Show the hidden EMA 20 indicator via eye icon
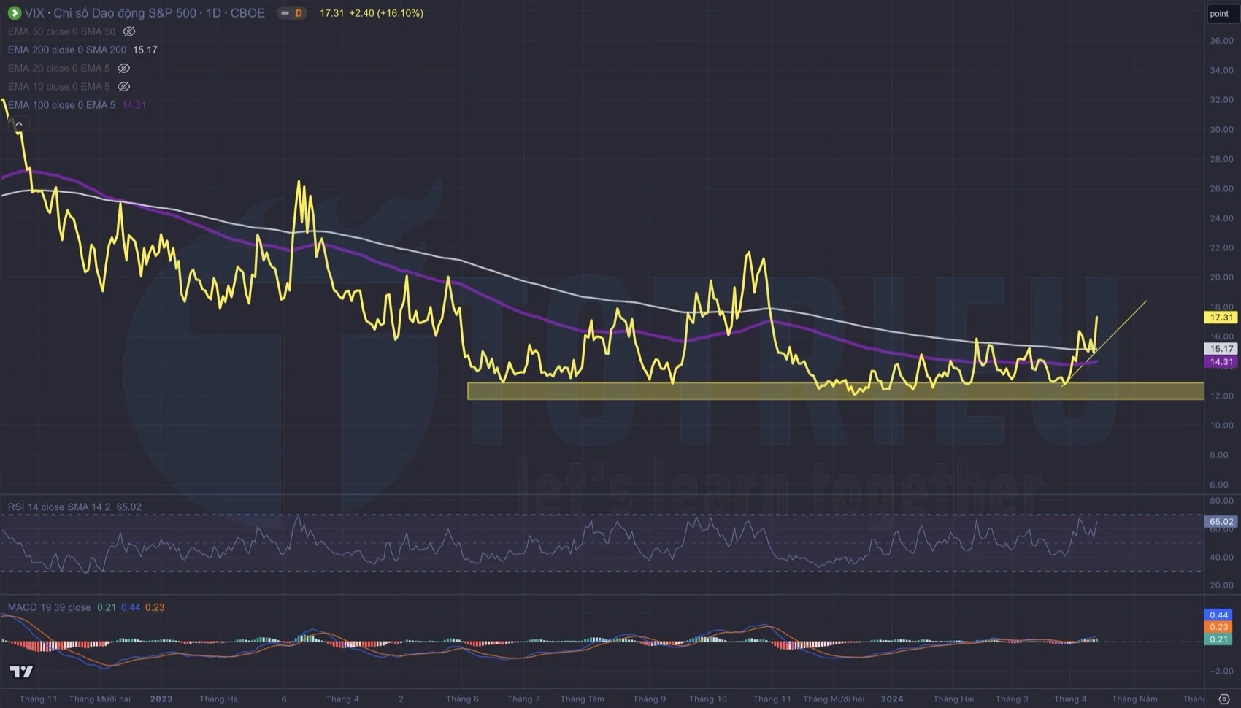The width and height of the screenshot is (1241, 708). [x=124, y=68]
